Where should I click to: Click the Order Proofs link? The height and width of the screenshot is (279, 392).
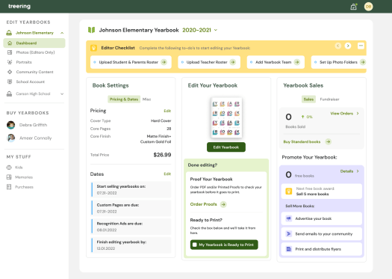(204, 204)
